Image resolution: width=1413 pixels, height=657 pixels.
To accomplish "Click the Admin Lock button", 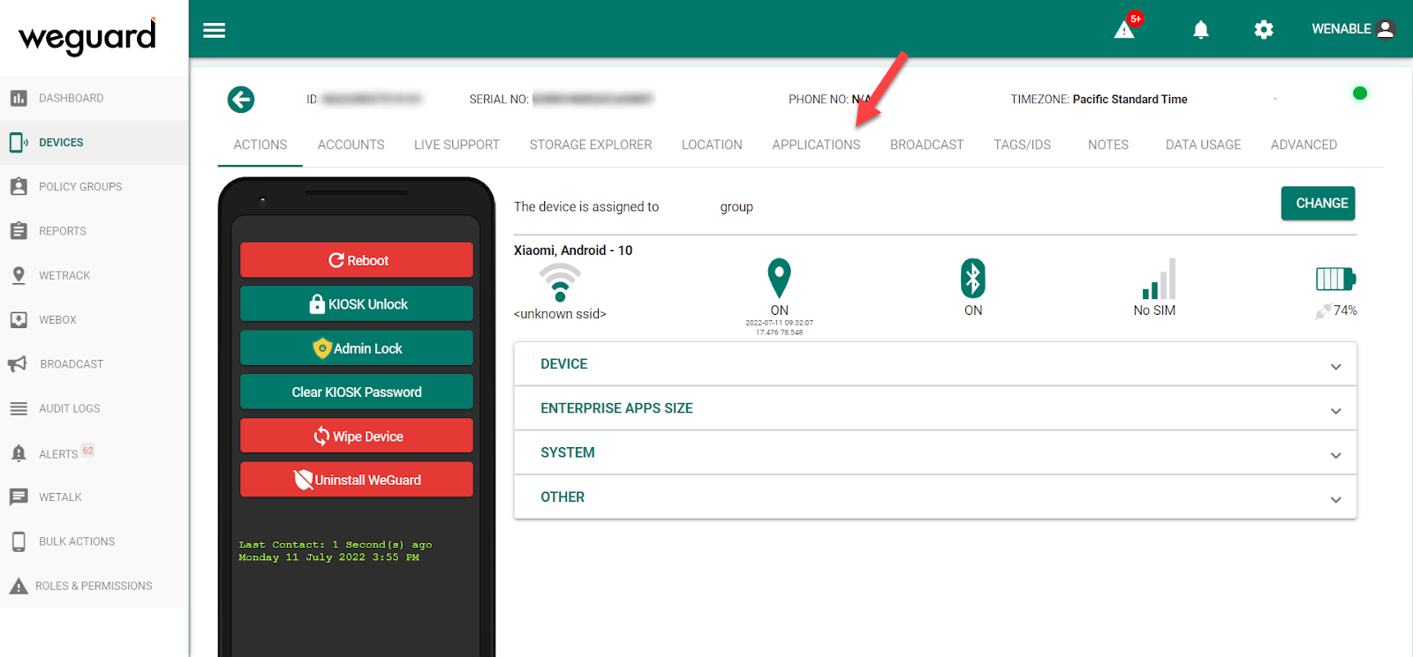I will [357, 348].
